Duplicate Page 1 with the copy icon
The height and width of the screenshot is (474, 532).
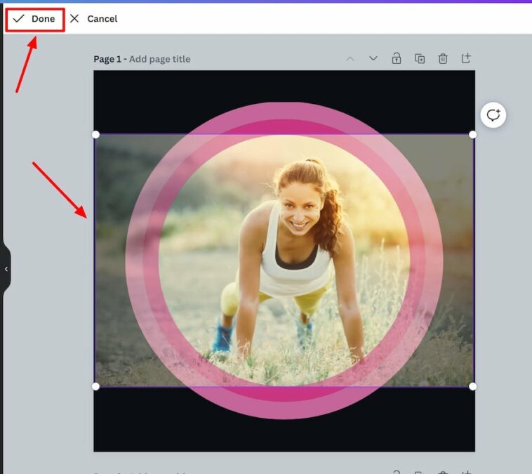pyautogui.click(x=420, y=59)
